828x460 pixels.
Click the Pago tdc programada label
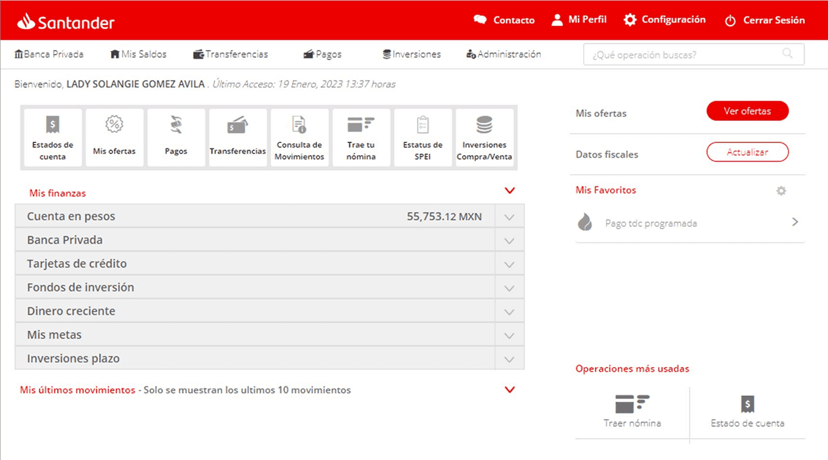tap(651, 223)
